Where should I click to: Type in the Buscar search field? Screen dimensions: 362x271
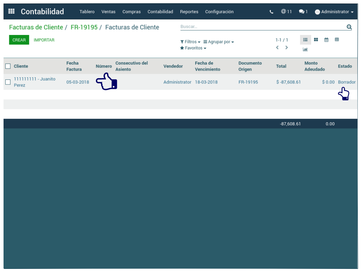tap(262, 27)
